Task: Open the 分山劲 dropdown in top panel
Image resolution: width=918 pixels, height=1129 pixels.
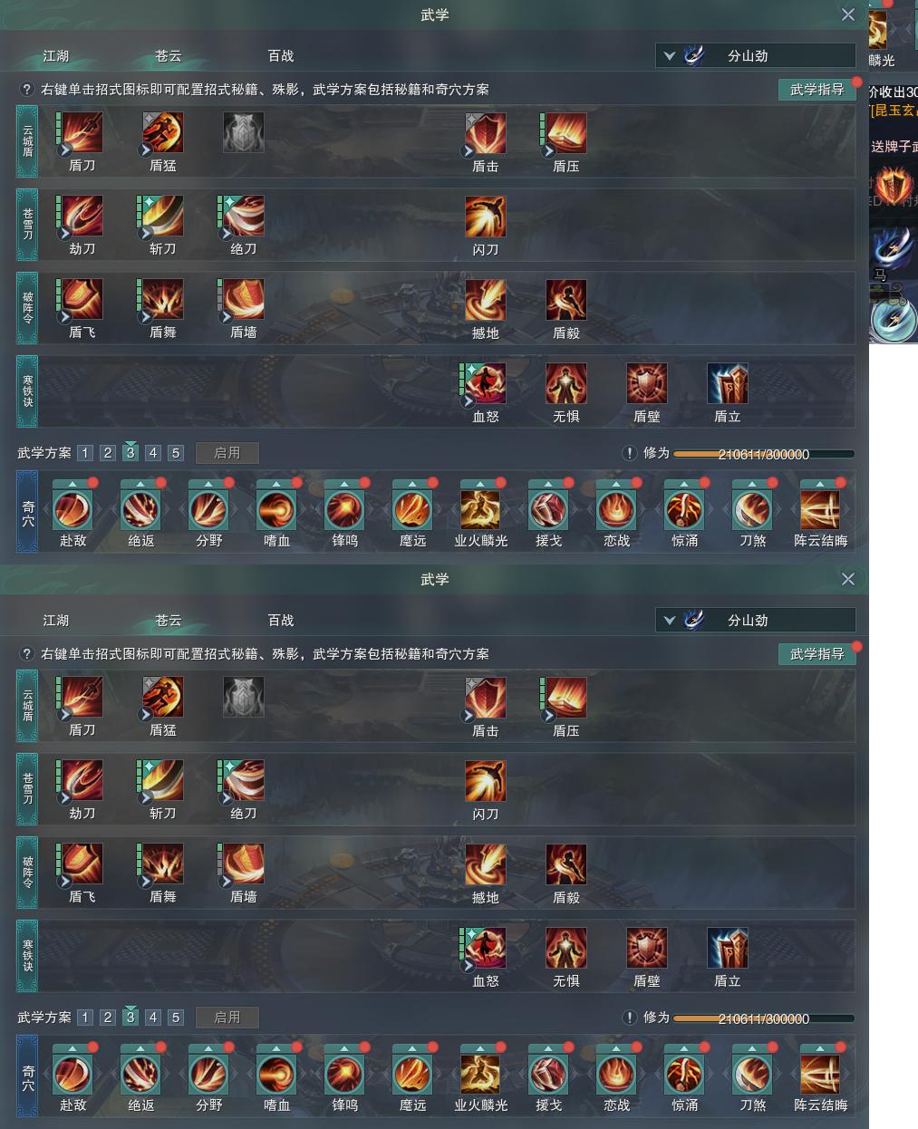Action: click(756, 55)
